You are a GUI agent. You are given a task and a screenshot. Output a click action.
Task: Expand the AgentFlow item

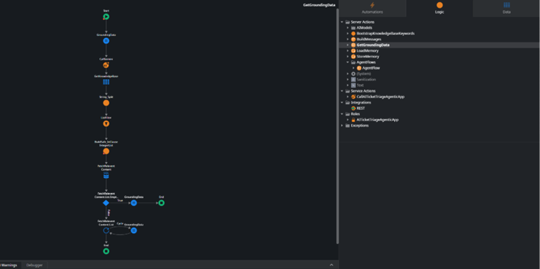point(353,67)
